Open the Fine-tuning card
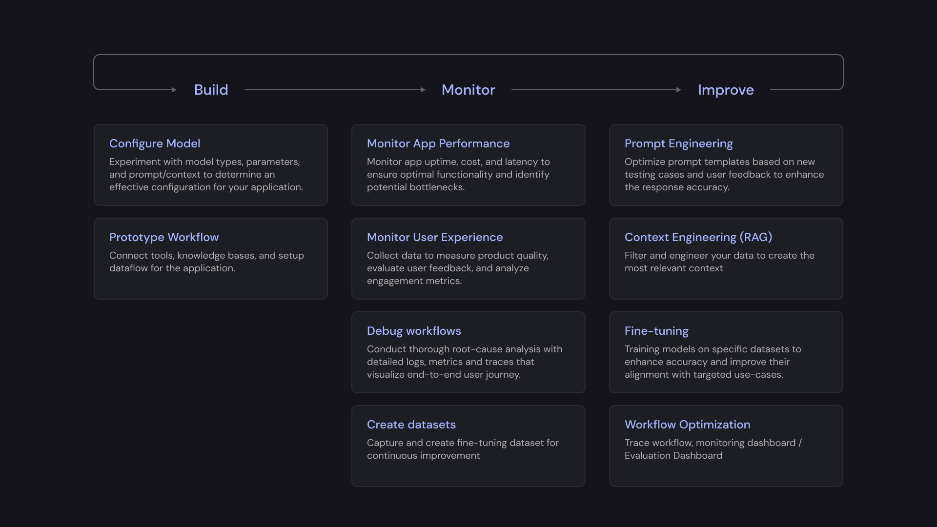This screenshot has height=527, width=937. tap(726, 352)
